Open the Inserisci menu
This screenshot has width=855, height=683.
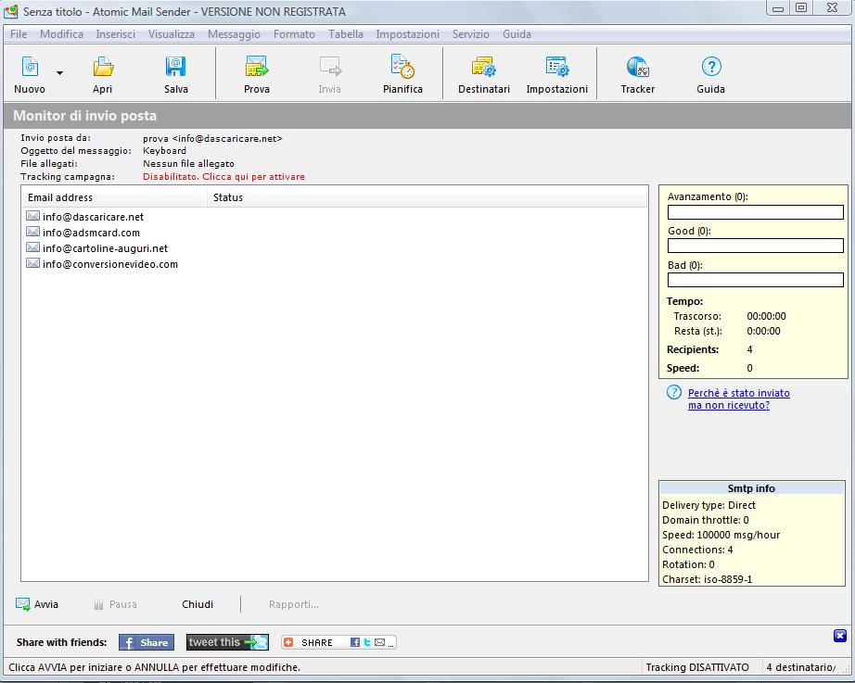pos(116,33)
